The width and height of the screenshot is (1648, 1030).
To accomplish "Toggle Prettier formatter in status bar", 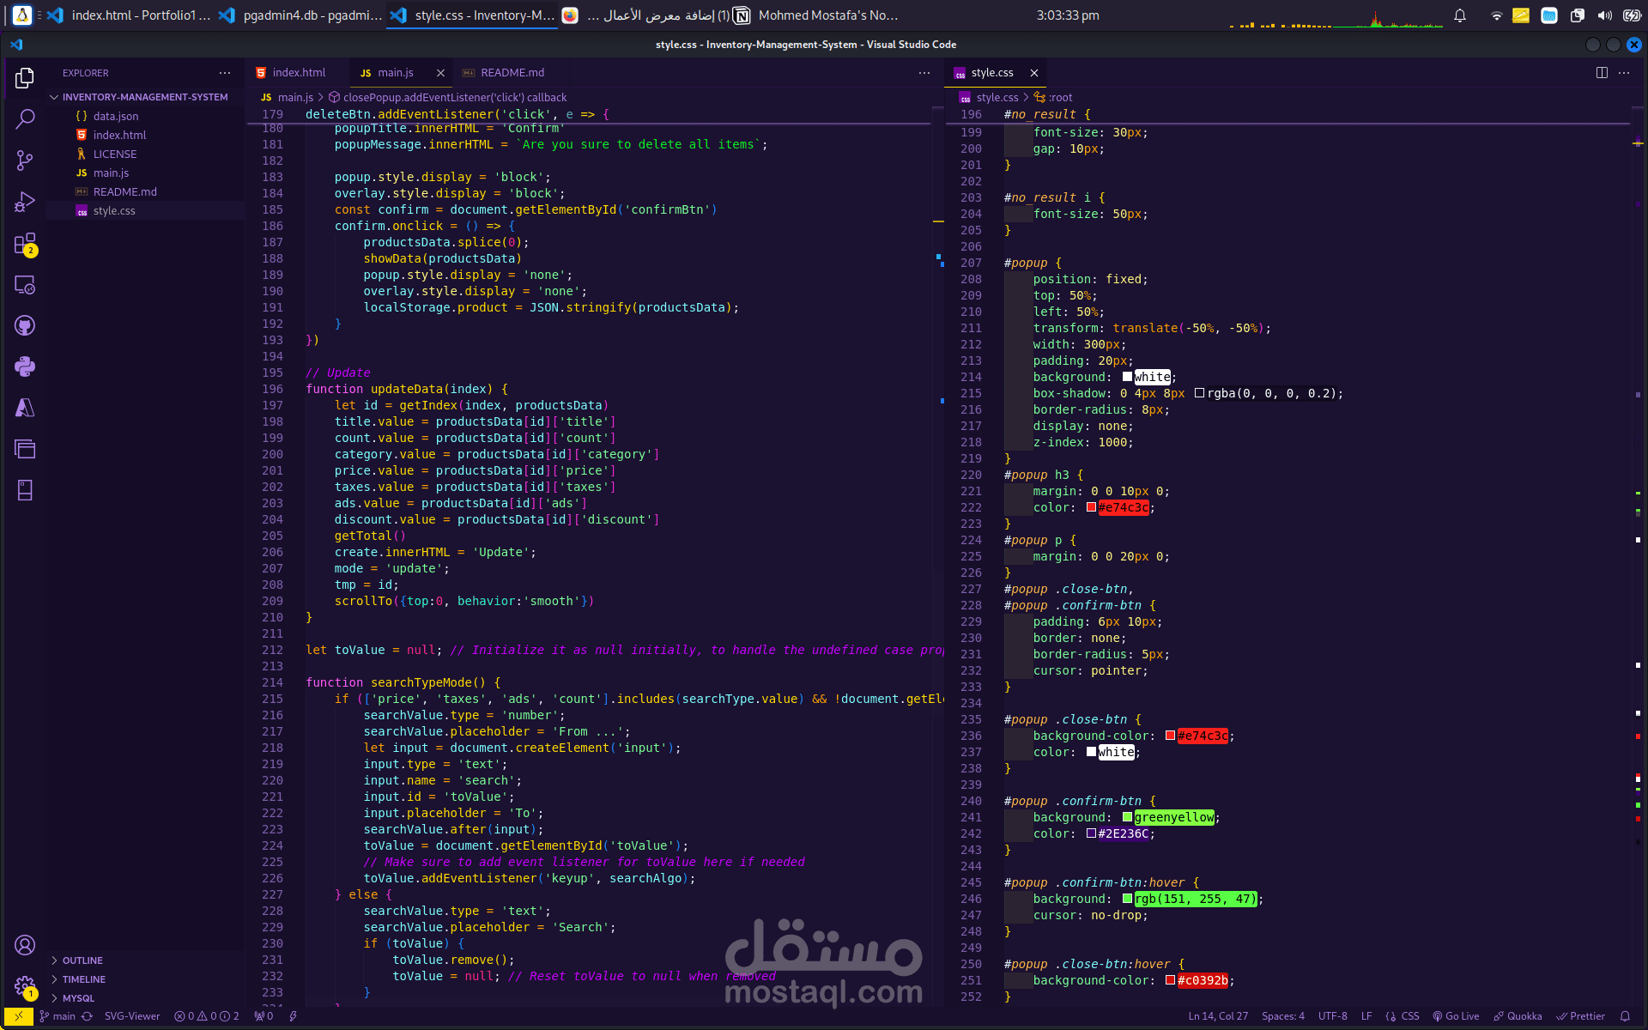I will coord(1581,1016).
